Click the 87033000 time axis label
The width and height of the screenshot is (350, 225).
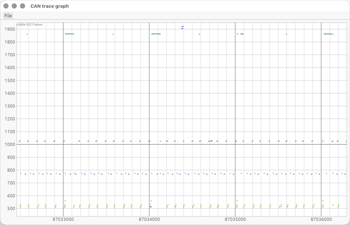(x=63, y=219)
